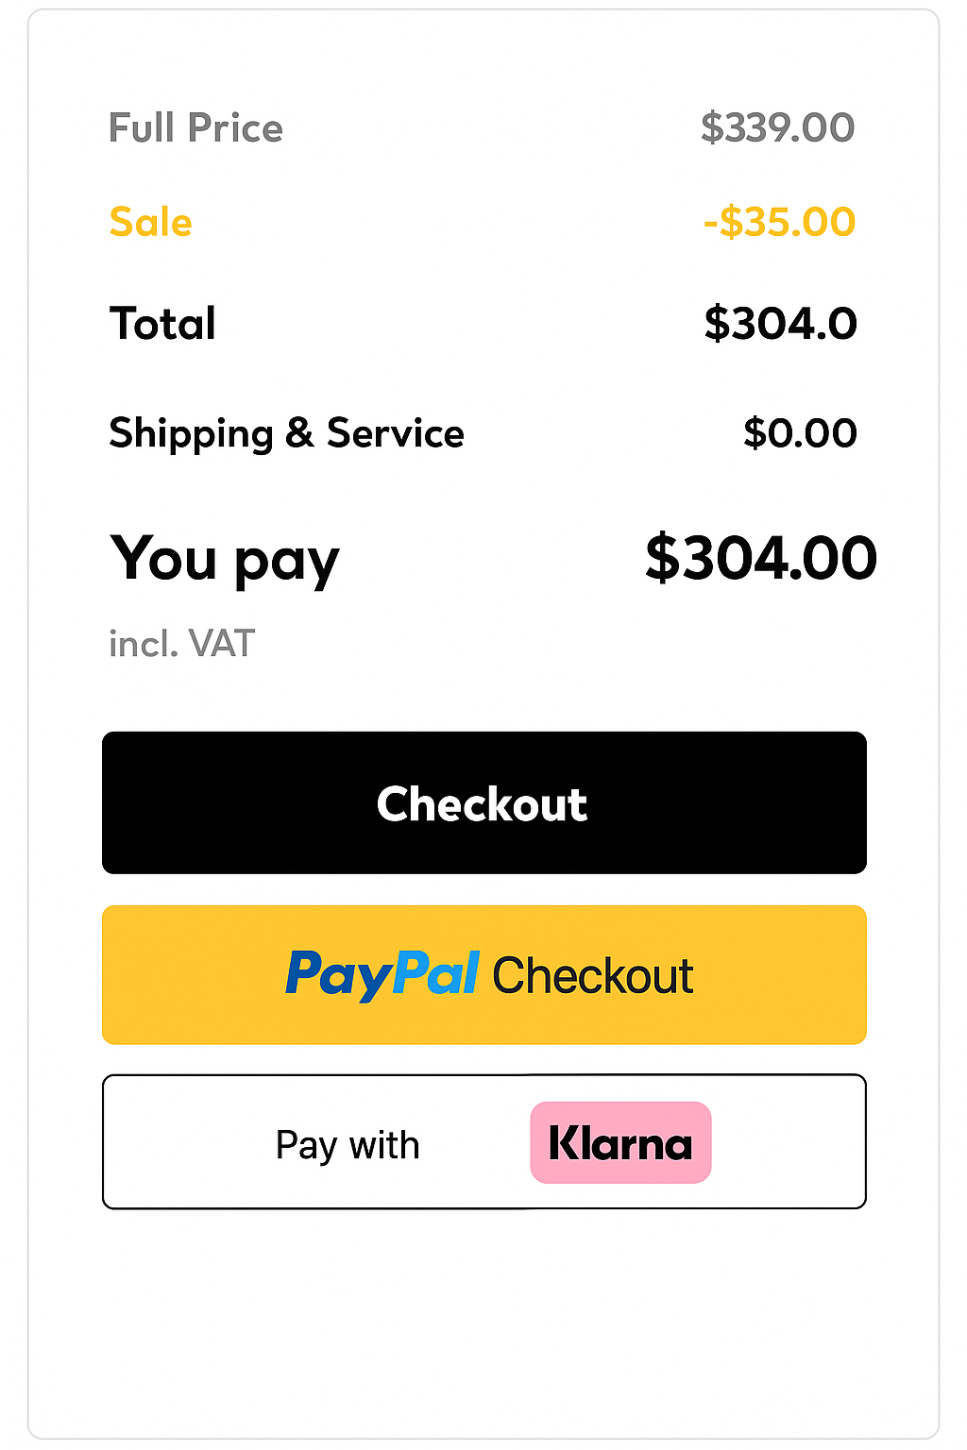The image size is (967, 1450).
Task: Click the large $304.00 You pay amount
Action: point(760,558)
